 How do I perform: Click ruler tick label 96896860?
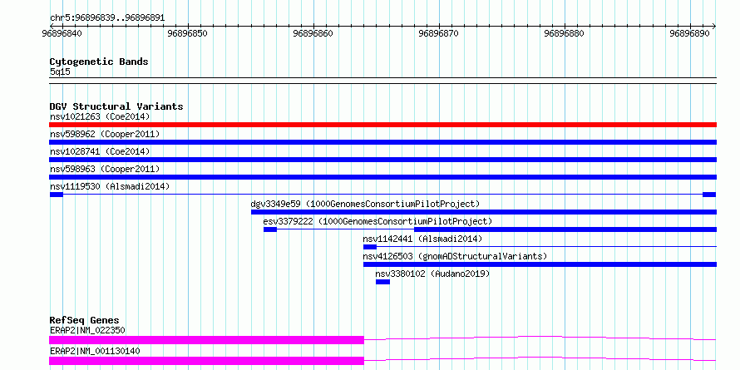313,33
